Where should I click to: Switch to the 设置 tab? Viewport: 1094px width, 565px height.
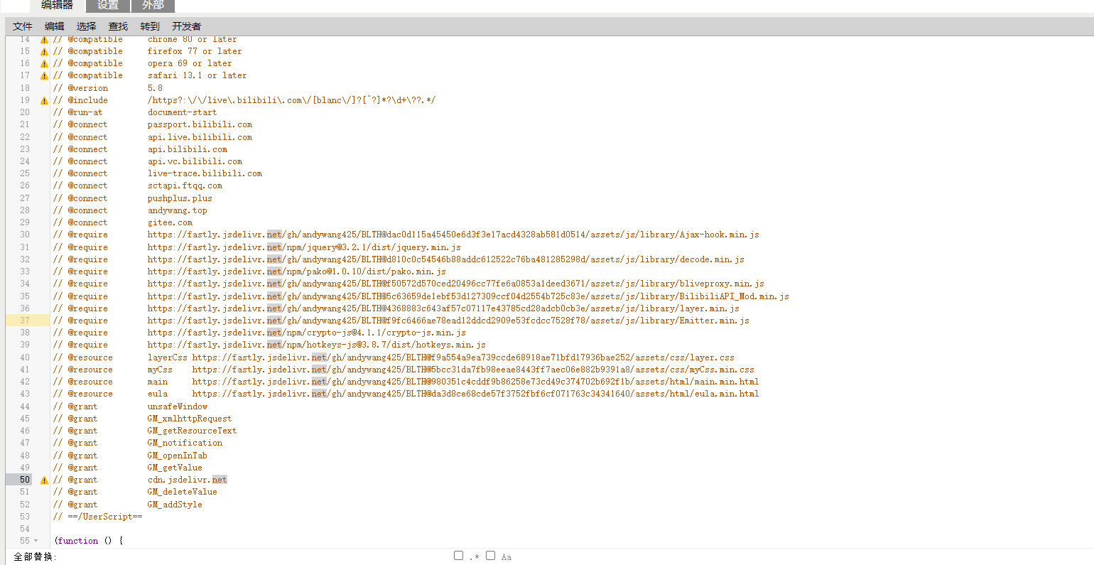click(x=107, y=6)
